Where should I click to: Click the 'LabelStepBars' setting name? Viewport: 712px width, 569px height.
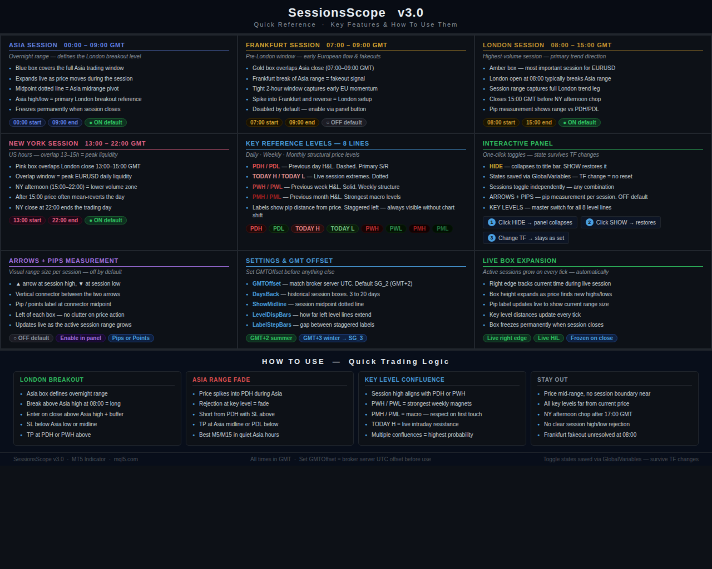[x=272, y=325]
